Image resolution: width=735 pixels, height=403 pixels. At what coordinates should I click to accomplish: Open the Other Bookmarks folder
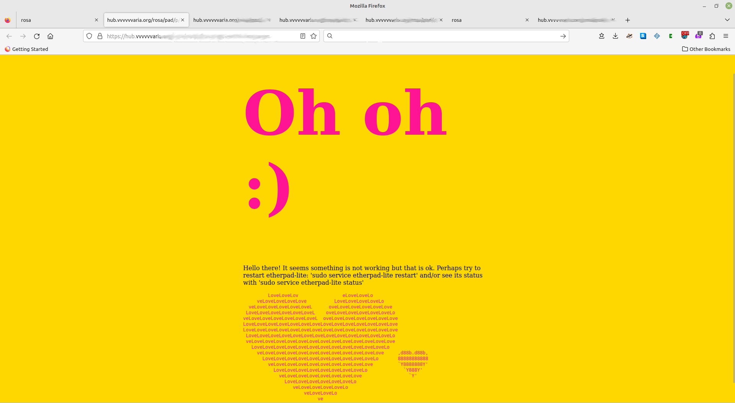[x=706, y=49]
